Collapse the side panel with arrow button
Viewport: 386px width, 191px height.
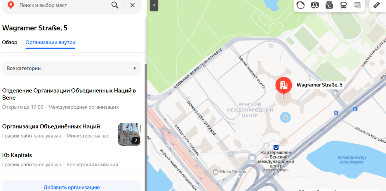pyautogui.click(x=154, y=5)
